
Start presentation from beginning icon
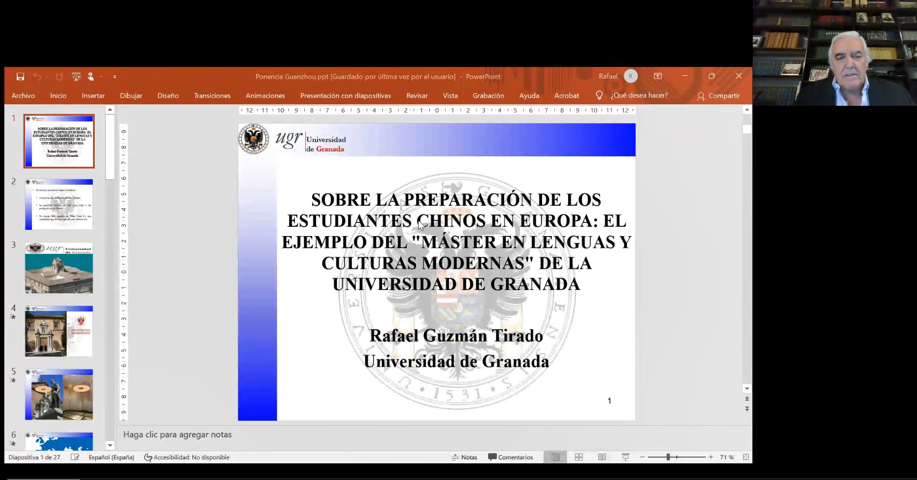click(76, 76)
